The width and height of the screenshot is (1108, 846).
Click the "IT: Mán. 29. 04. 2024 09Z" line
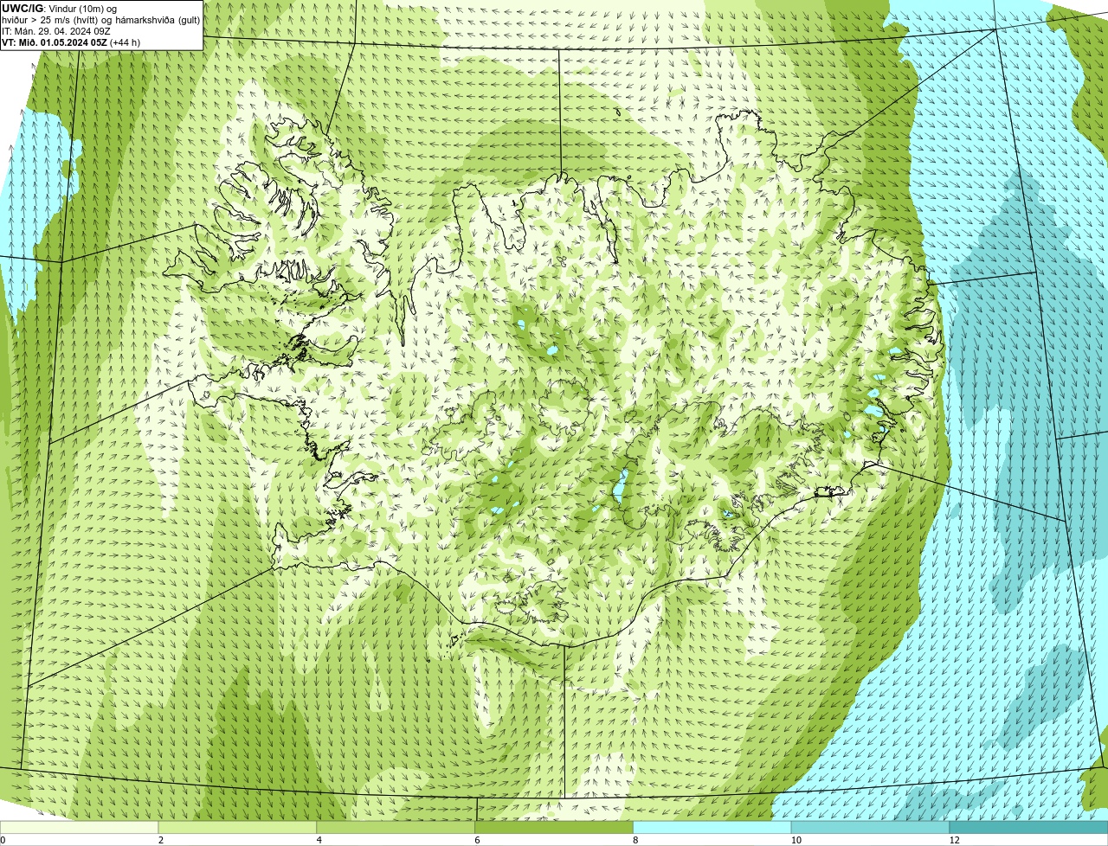point(56,31)
